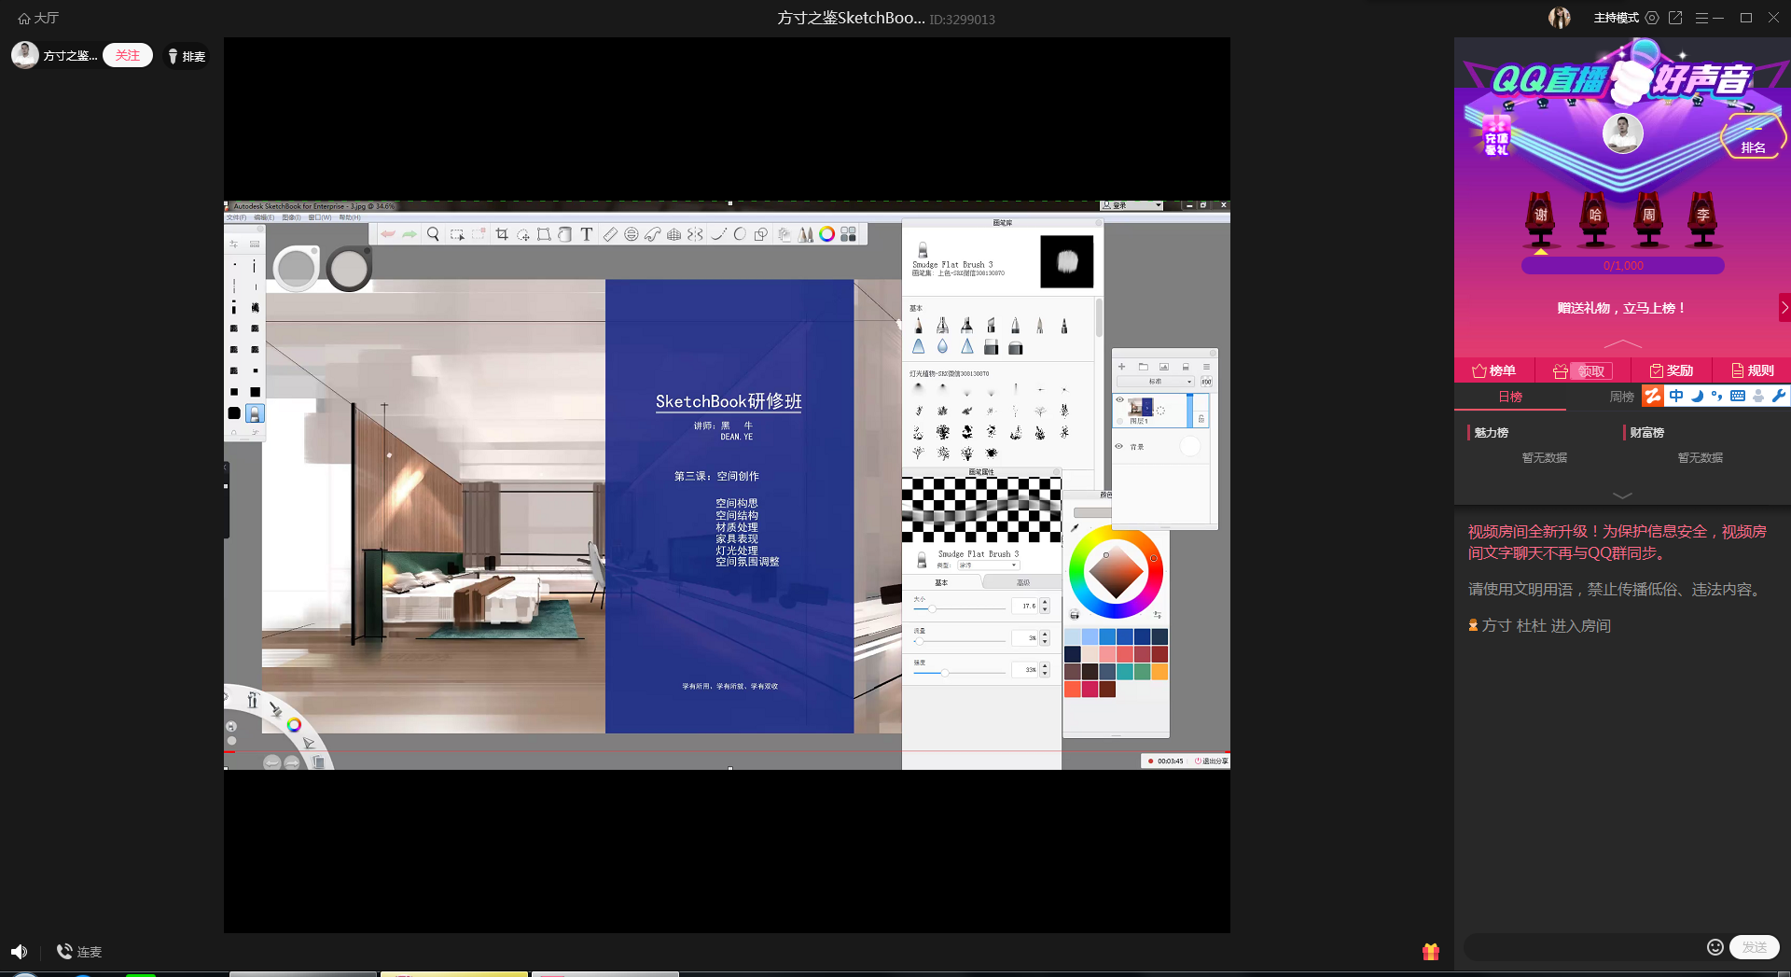This screenshot has width=1791, height=977.
Task: Select the pencil brush in the brush library
Action: (x=919, y=325)
